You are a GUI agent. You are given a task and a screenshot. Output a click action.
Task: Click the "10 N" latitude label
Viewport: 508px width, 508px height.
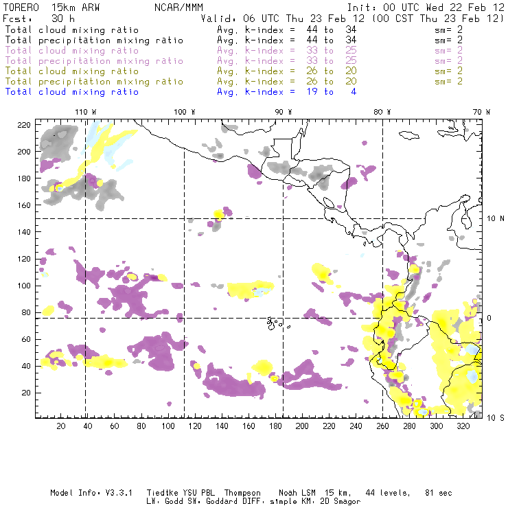point(496,219)
